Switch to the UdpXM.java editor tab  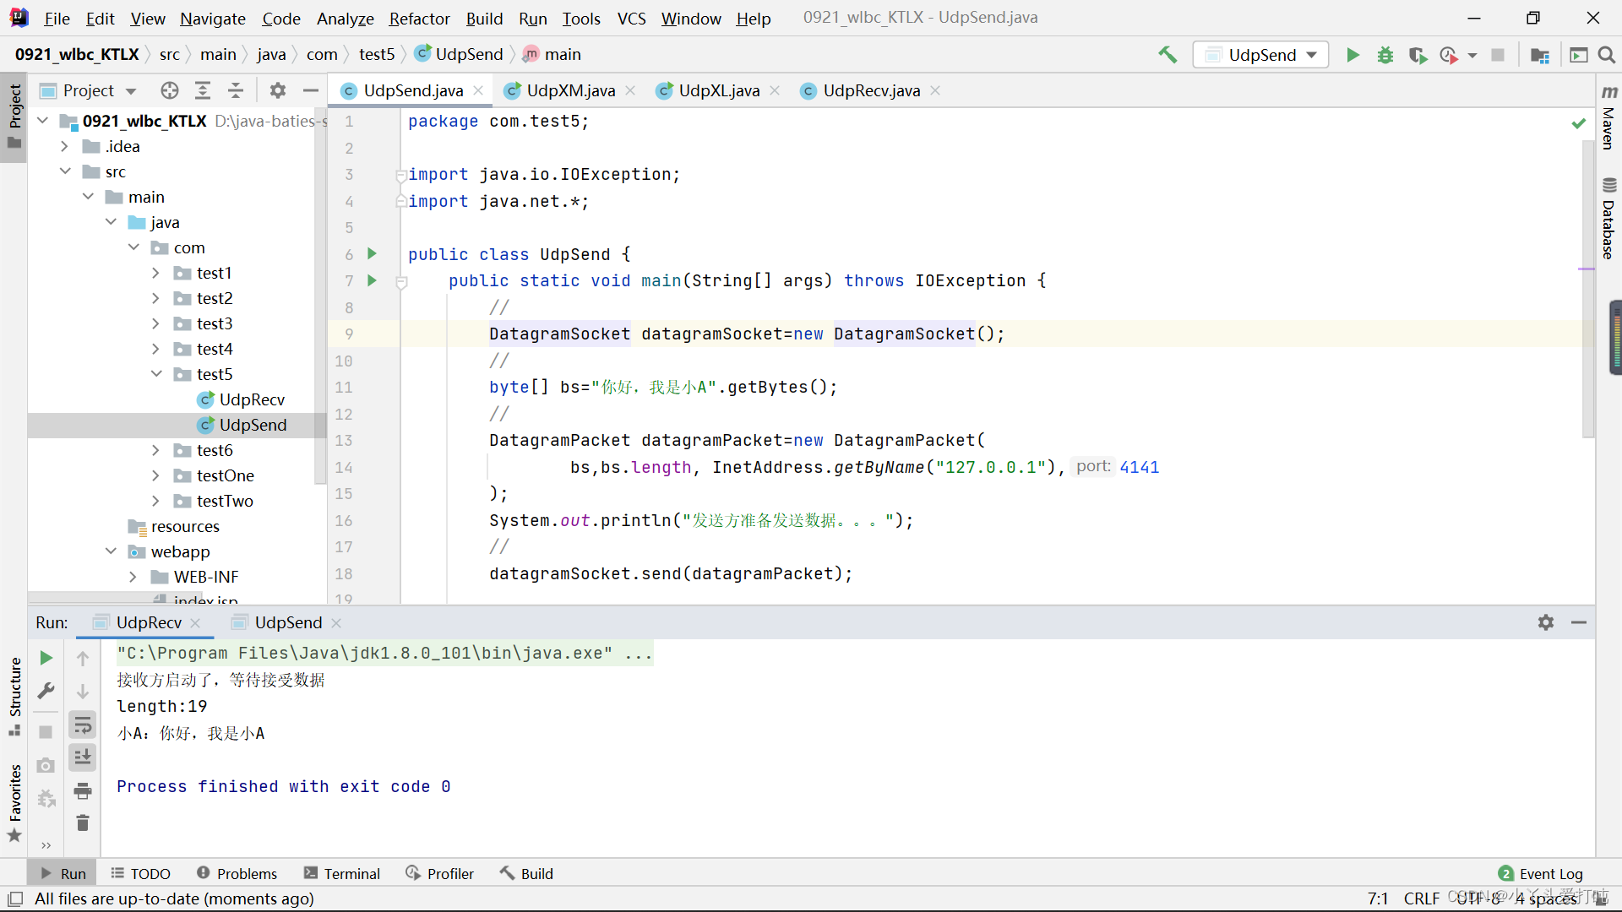[569, 90]
